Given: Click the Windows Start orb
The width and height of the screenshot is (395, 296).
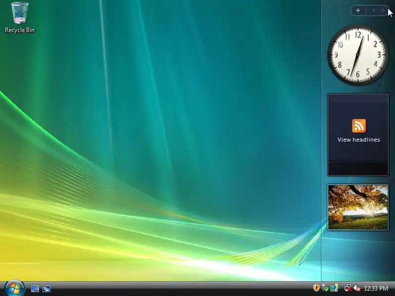Looking at the screenshot, I should [15, 288].
